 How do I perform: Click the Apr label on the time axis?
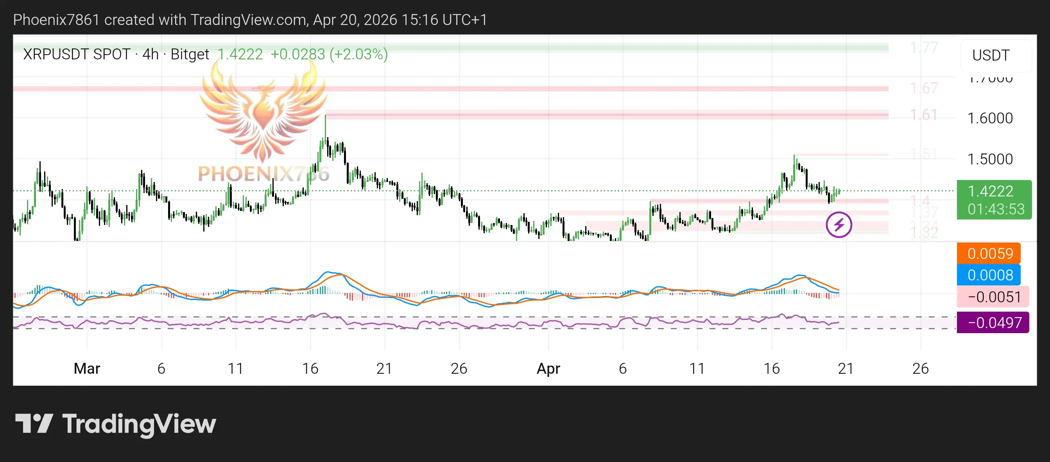(548, 368)
